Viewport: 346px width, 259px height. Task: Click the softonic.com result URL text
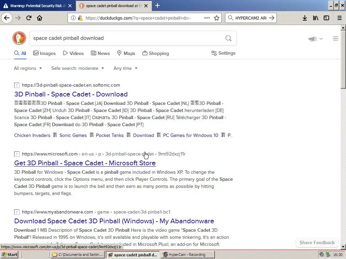71,85
